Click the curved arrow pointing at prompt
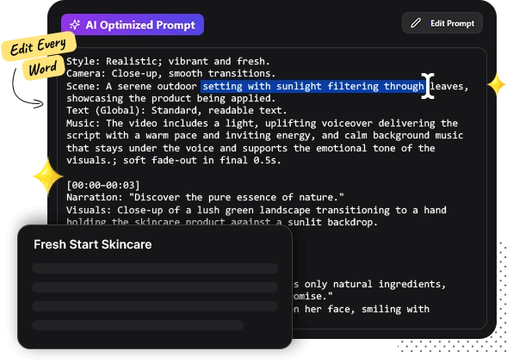The height and width of the screenshot is (363, 507). tap(27, 89)
